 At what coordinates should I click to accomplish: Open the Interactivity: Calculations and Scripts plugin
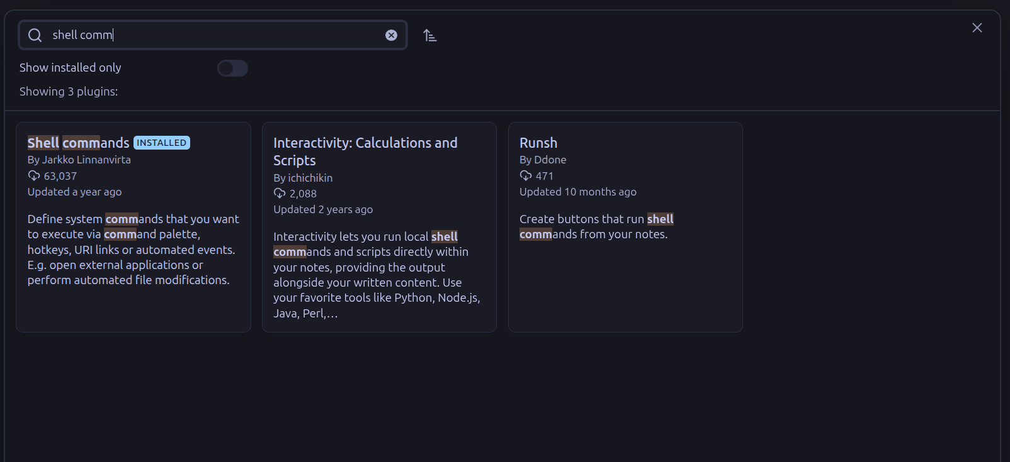(x=379, y=227)
